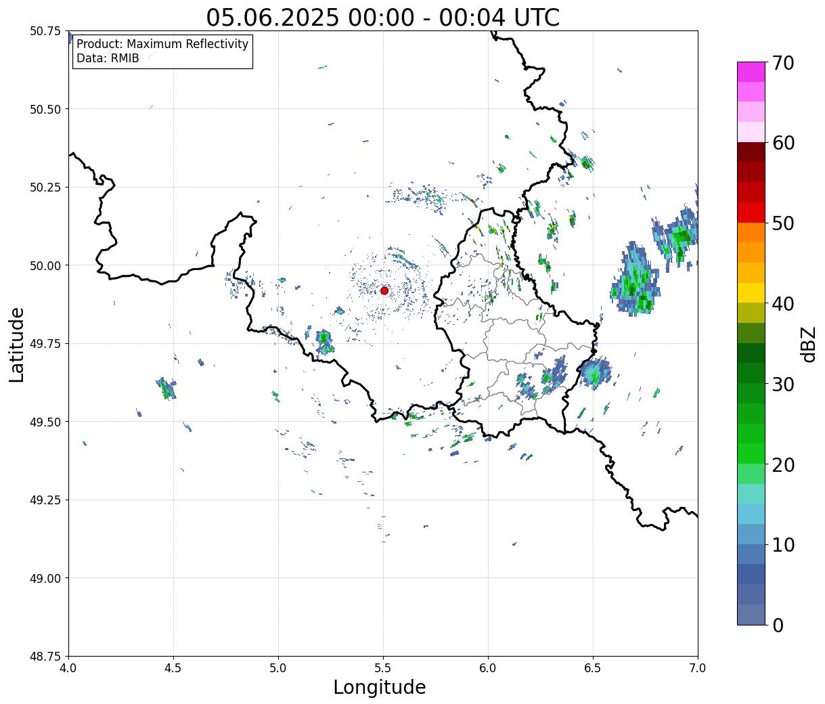The width and height of the screenshot is (825, 704).
Task: Click the longitude tick label '7.0'
Action: [698, 668]
